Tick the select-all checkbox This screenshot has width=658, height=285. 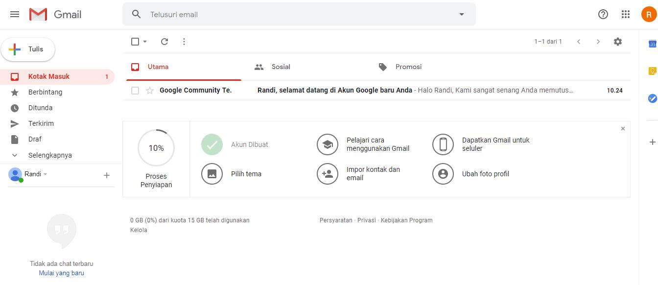point(135,42)
